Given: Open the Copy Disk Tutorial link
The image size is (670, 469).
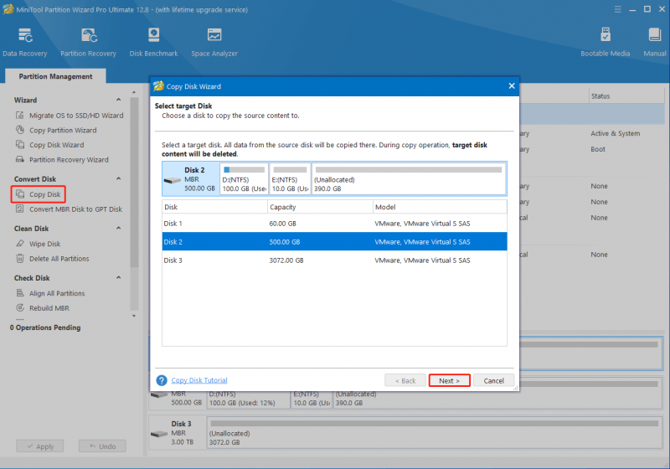Looking at the screenshot, I should pos(199,380).
